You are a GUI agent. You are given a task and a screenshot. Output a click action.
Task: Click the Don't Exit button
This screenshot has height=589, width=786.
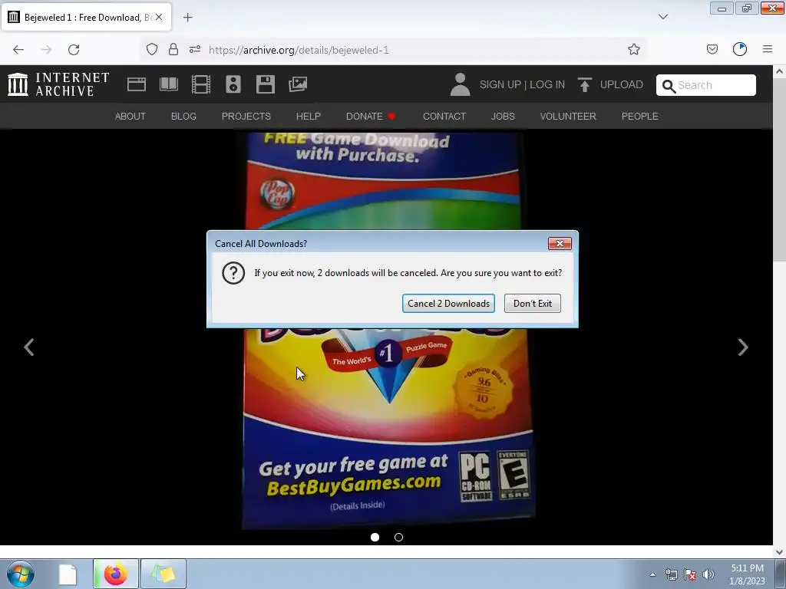(x=533, y=304)
